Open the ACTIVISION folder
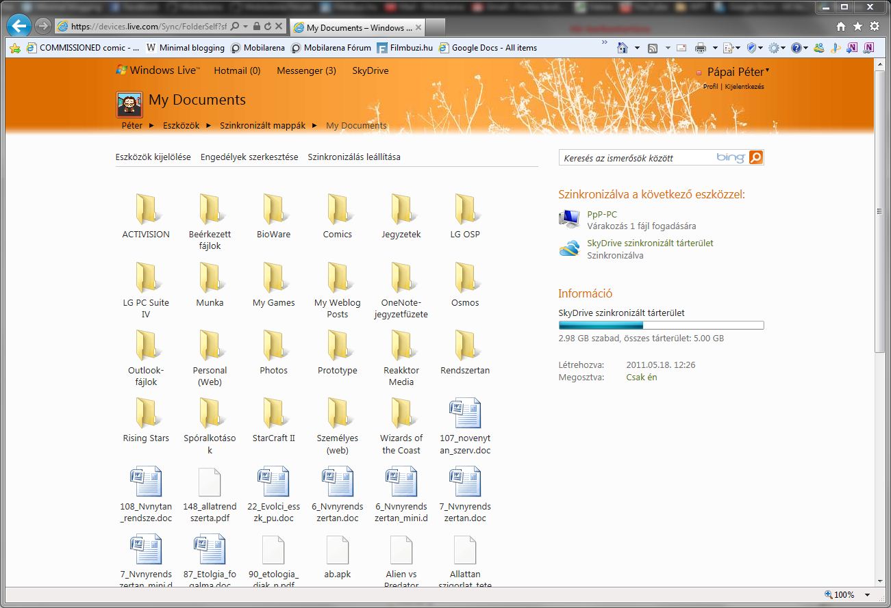 (146, 209)
